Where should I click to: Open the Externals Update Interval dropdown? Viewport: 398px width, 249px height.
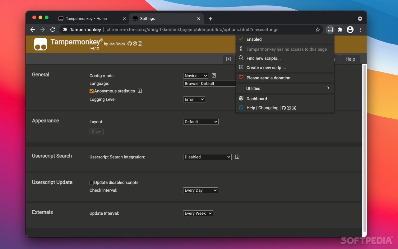(x=198, y=213)
